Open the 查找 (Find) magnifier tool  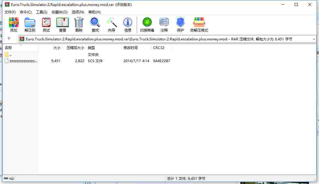tap(95, 24)
